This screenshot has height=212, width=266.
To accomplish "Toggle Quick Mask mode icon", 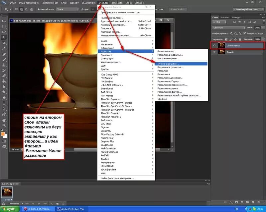I will (4, 141).
